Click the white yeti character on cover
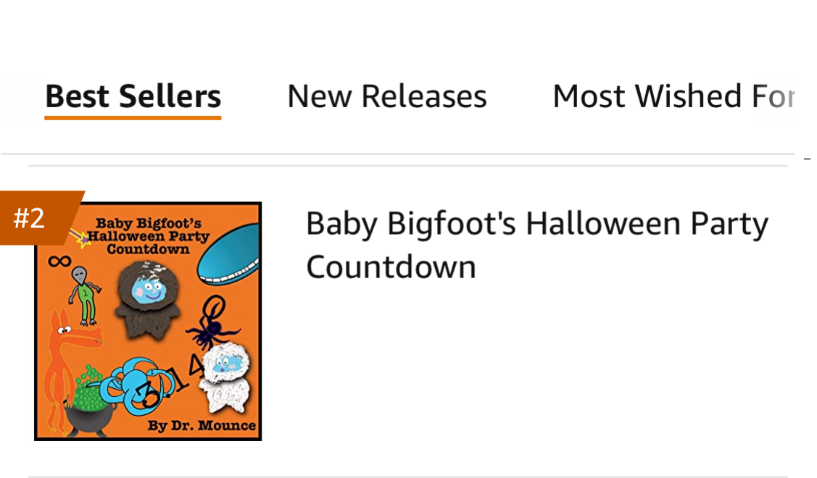 pyautogui.click(x=226, y=376)
